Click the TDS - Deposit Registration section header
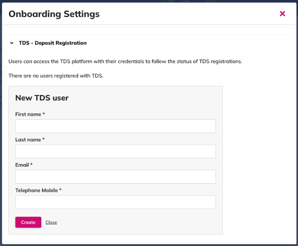 click(52, 43)
